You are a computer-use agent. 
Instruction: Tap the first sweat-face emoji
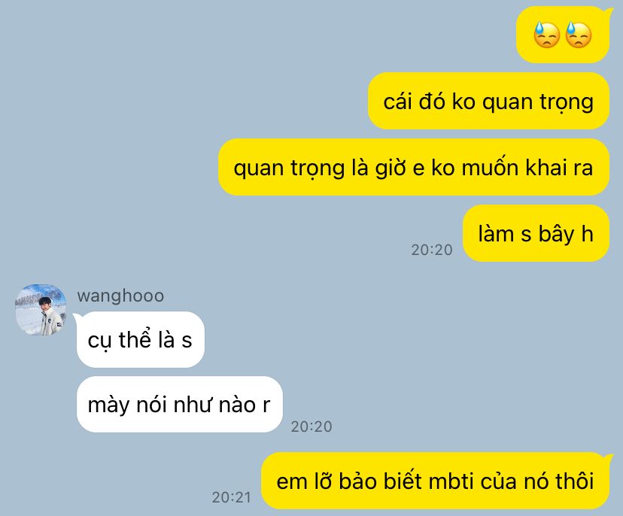click(x=547, y=35)
